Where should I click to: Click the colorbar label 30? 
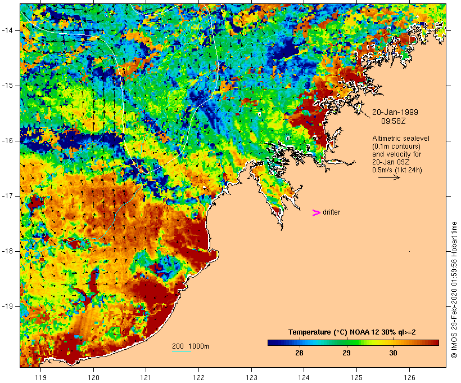click(393, 353)
